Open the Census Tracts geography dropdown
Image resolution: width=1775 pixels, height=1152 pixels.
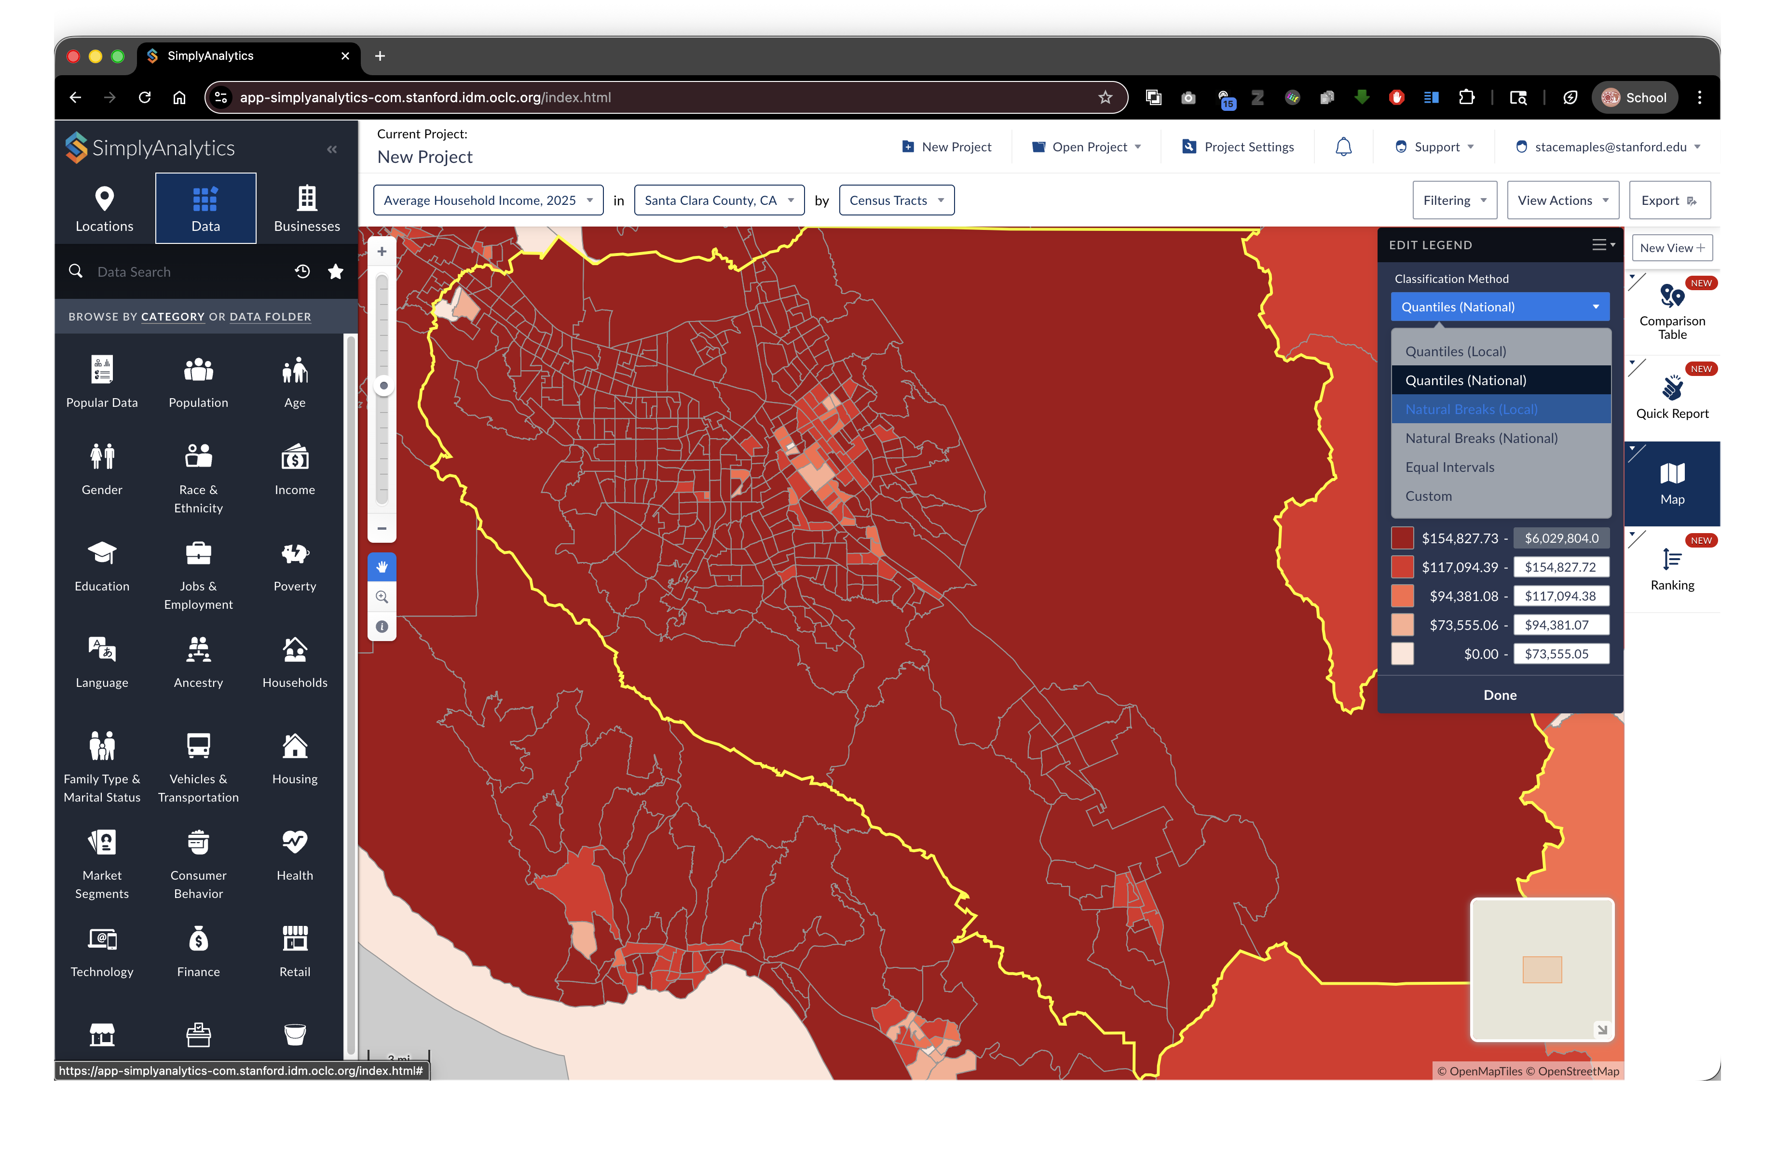[897, 201]
